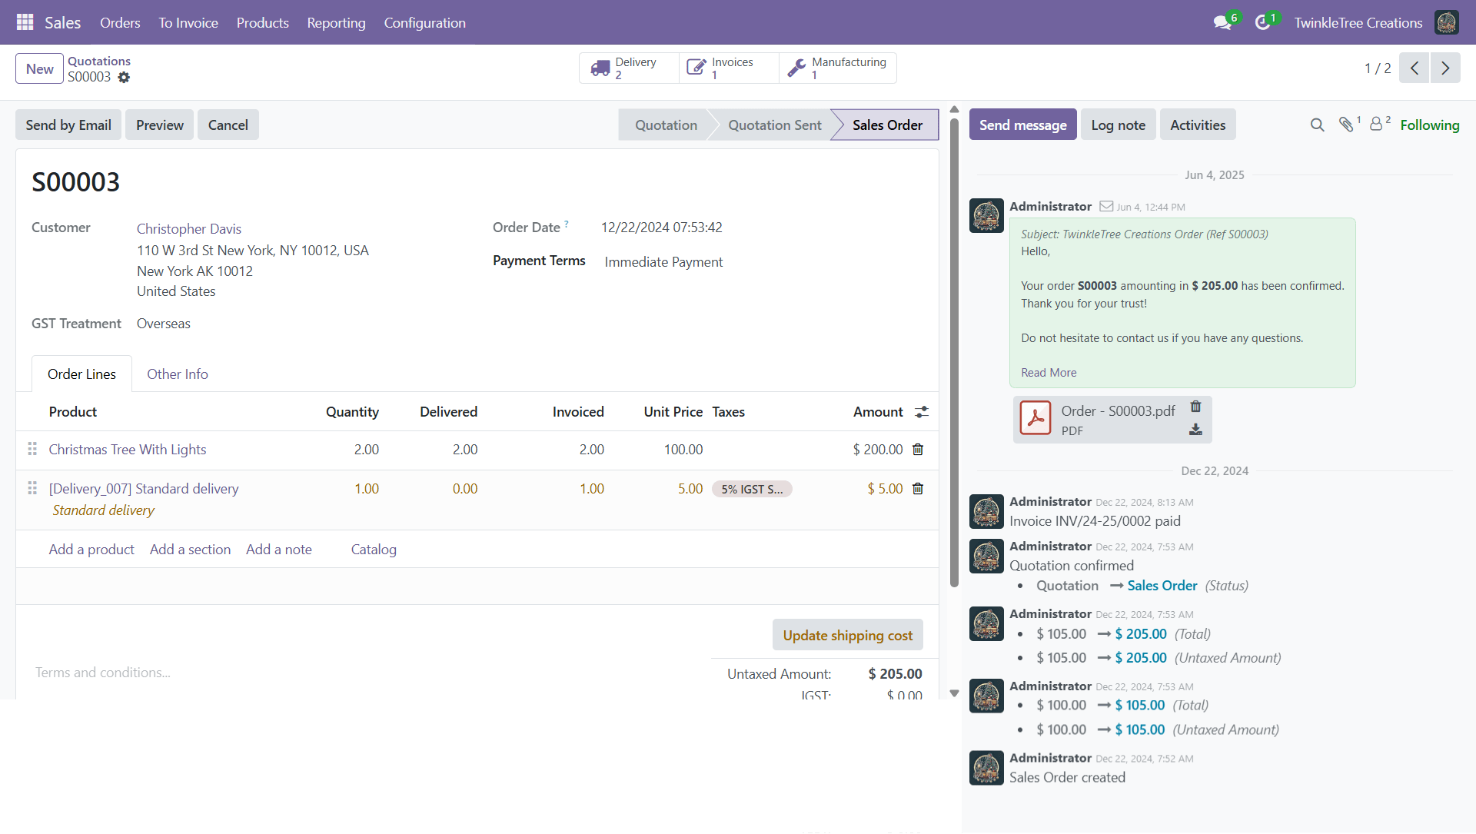Screen dimensions: 1476x834
Task: Click Send message in chatter
Action: coord(1022,125)
